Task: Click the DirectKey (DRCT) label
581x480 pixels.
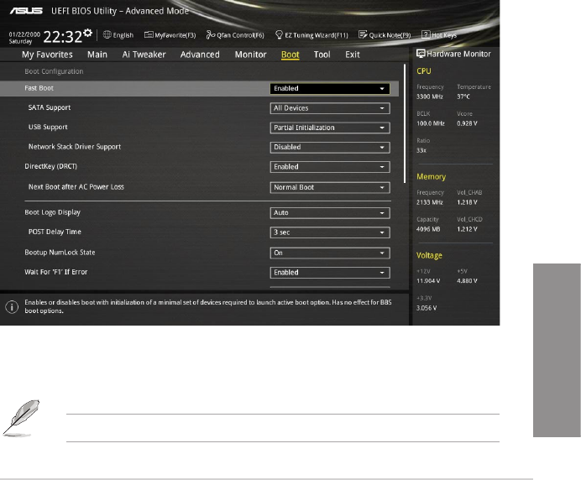Action: pos(50,166)
